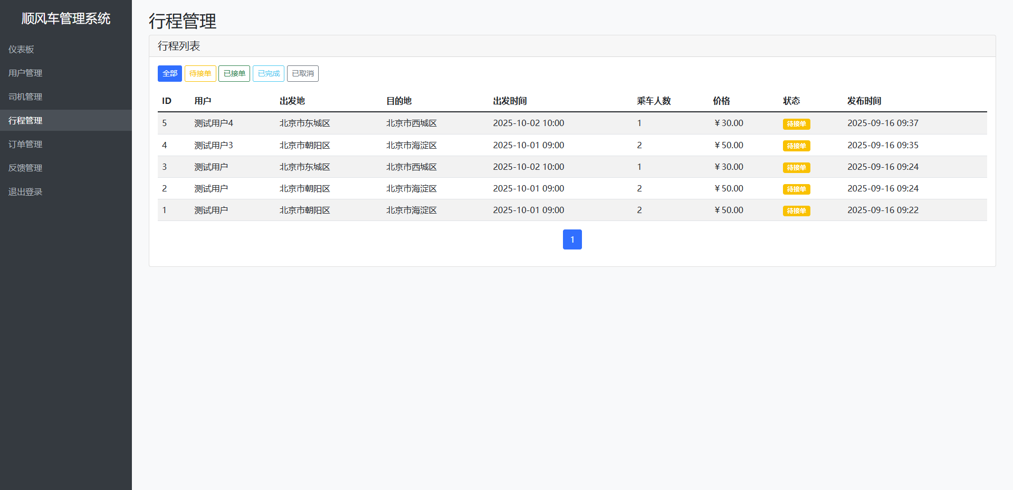Go to 用户管理 page
1013x490 pixels.
[25, 73]
